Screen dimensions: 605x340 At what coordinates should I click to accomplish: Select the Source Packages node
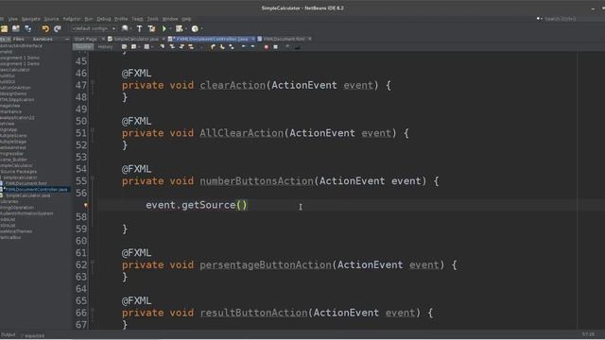[x=19, y=172]
